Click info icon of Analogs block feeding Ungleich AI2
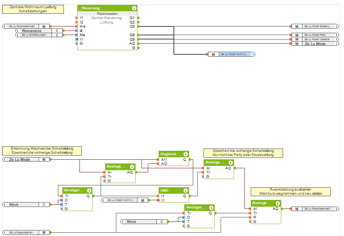This screenshot has width=344, height=236. point(132,167)
